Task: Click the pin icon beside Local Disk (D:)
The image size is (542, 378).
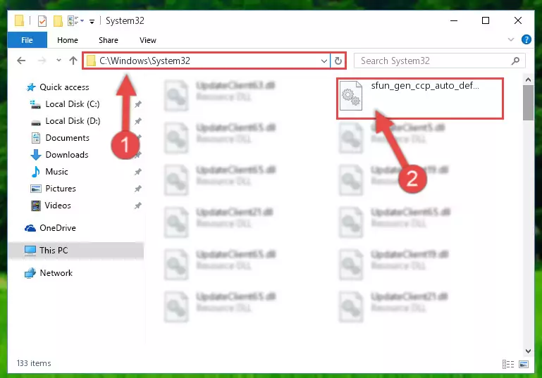Action: 137,121
